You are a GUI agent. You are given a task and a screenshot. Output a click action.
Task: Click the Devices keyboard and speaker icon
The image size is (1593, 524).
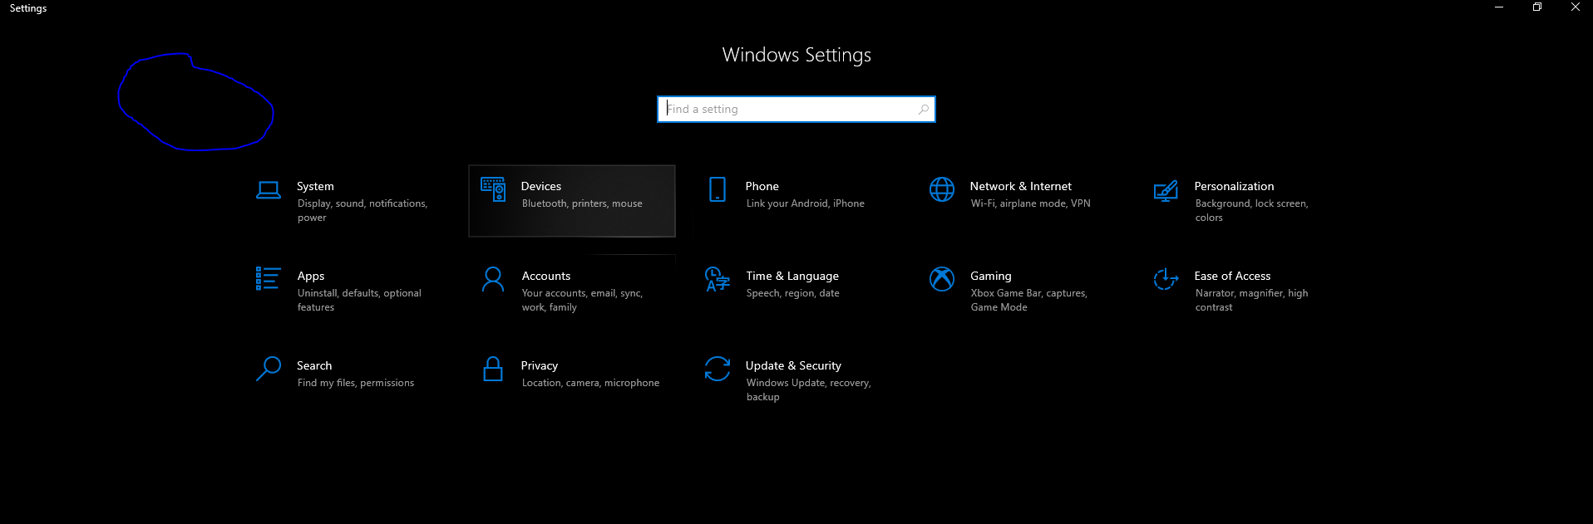pyautogui.click(x=493, y=189)
